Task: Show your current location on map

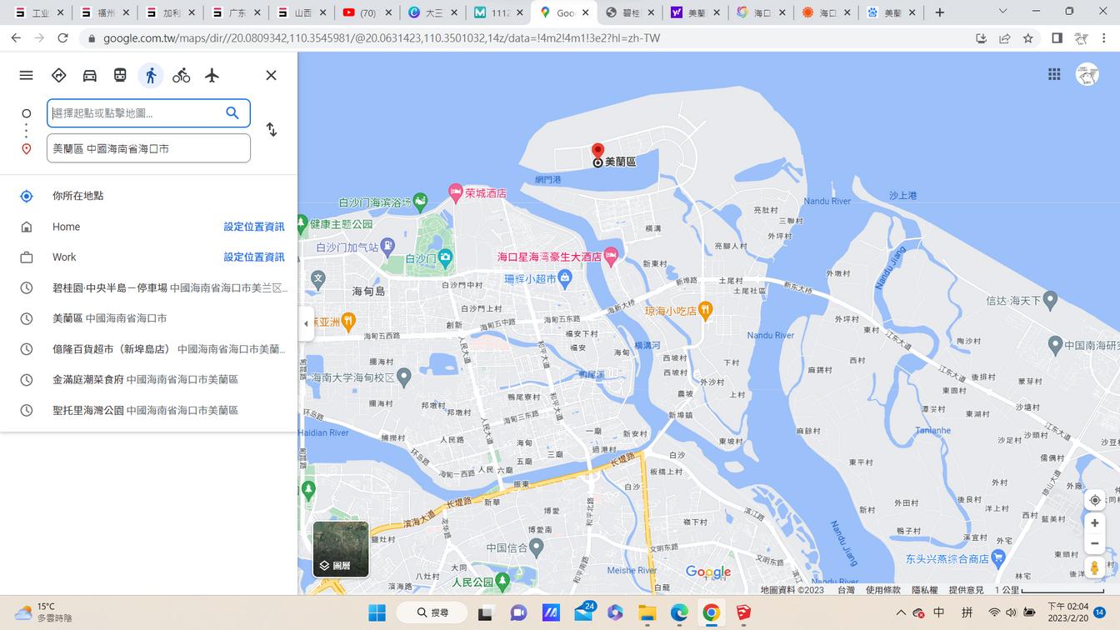Action: [1095, 500]
